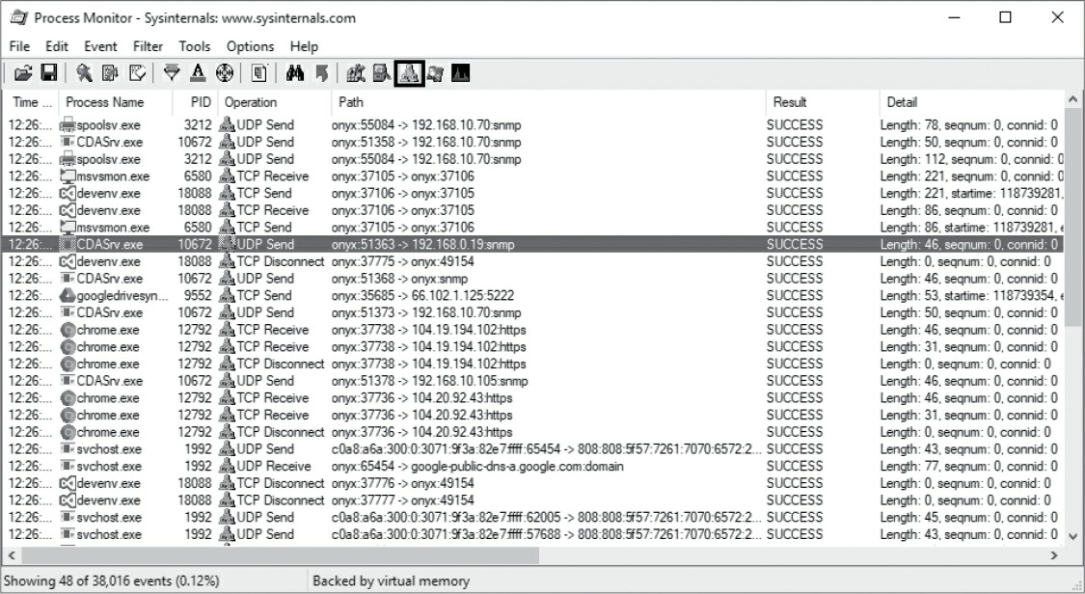Click the horizontal scrollbar thumb
The height and width of the screenshot is (594, 1085).
pos(280,555)
